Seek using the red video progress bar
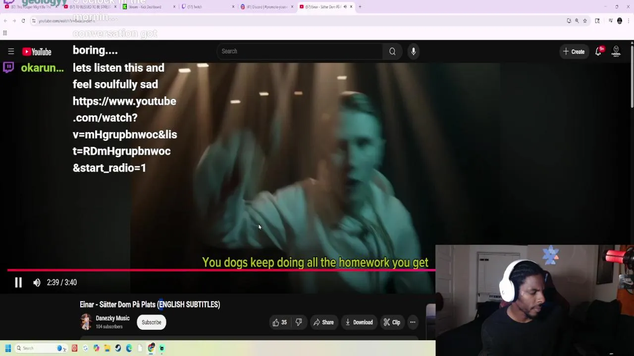Viewport: 634px width, 356px height. tap(221, 270)
